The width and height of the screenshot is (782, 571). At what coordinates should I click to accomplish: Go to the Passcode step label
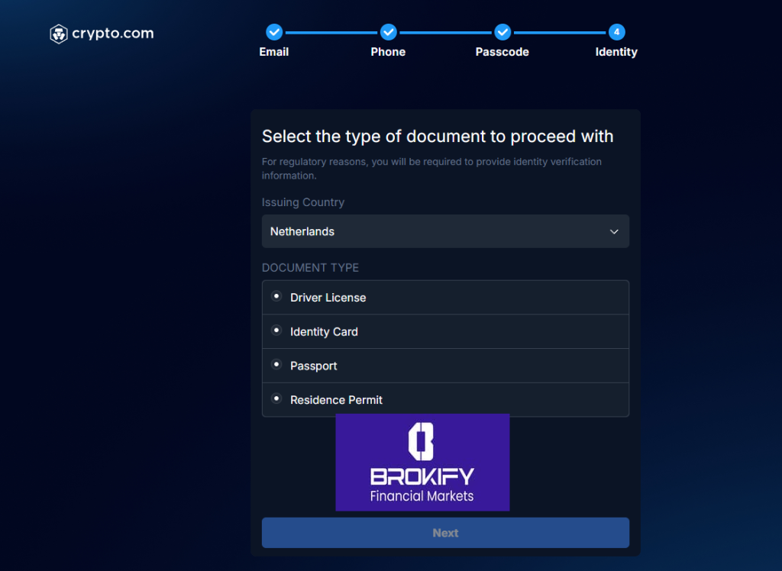tap(502, 52)
